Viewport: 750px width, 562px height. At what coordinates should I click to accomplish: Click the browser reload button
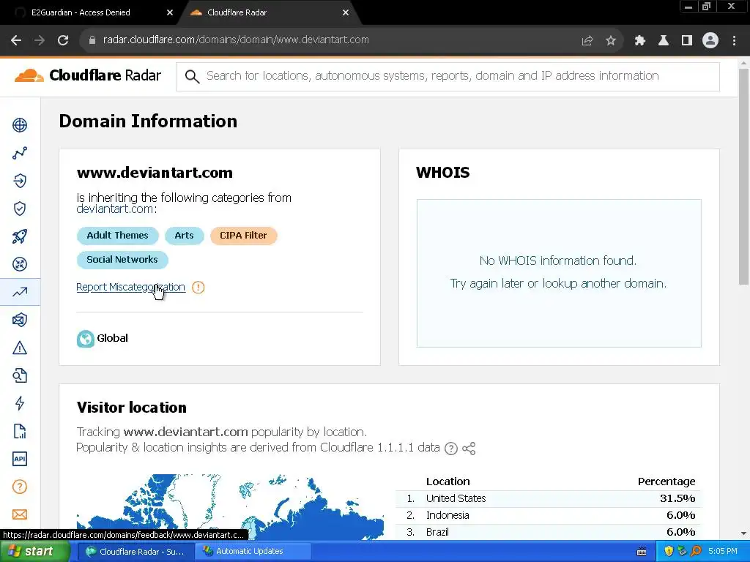(x=63, y=40)
